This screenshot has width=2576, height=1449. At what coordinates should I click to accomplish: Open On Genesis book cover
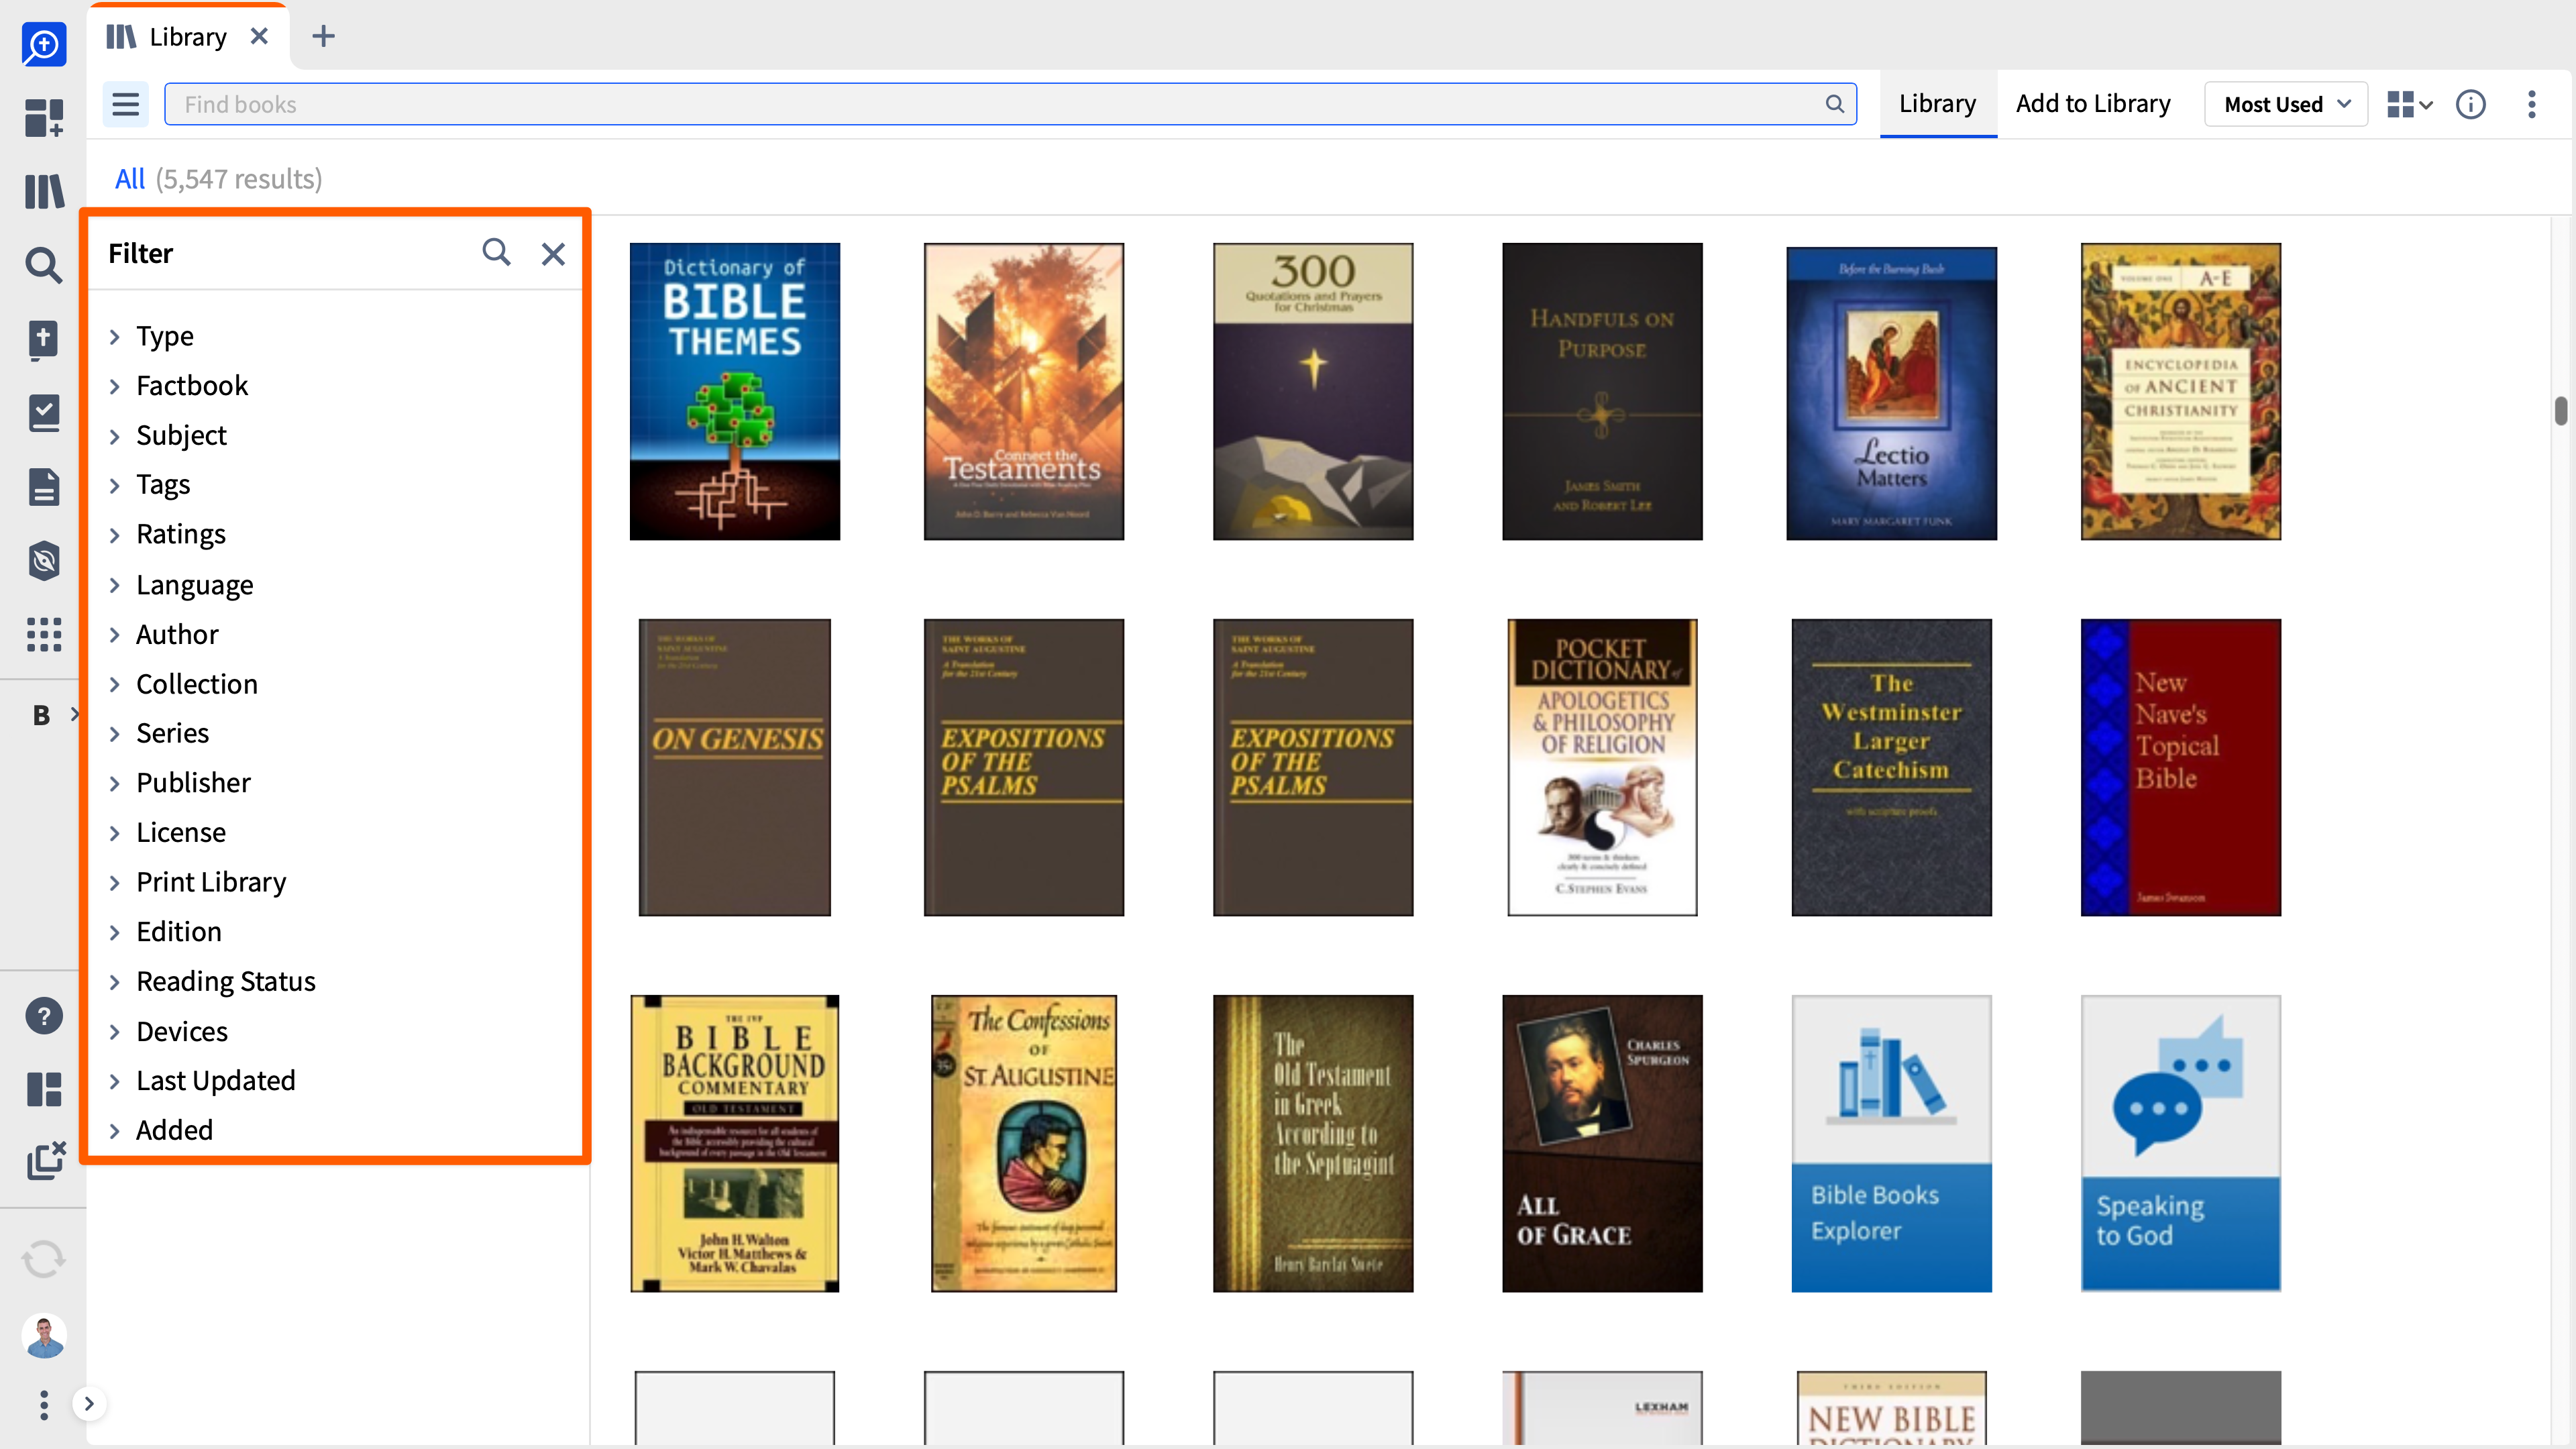[735, 767]
